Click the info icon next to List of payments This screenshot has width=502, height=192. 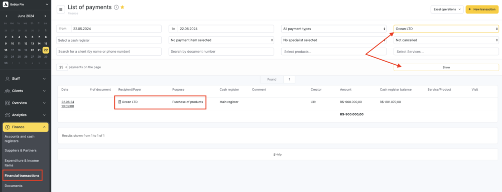(x=116, y=8)
